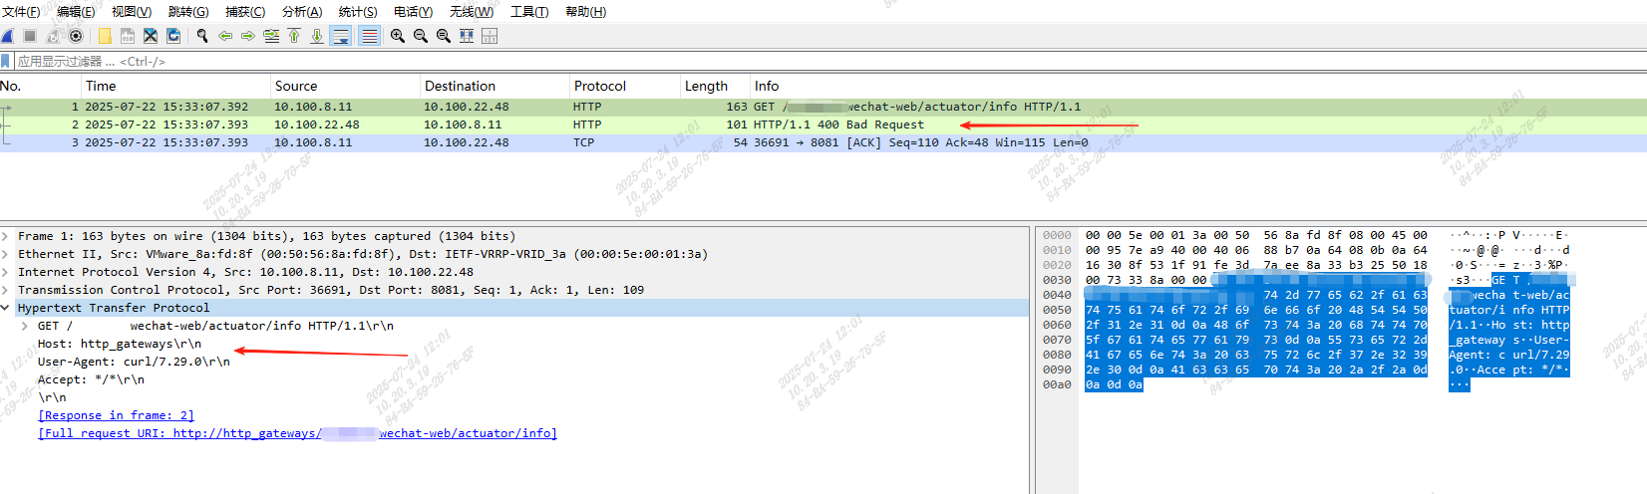The width and height of the screenshot is (1647, 494).
Task: Open the 无线(W) menu
Action: (472, 12)
